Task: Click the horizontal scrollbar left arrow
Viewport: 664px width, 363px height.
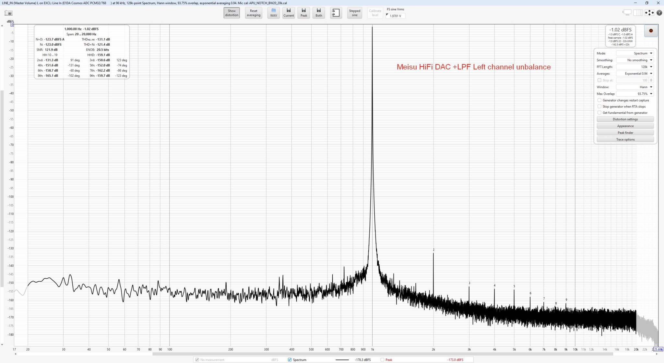Action: [16, 354]
